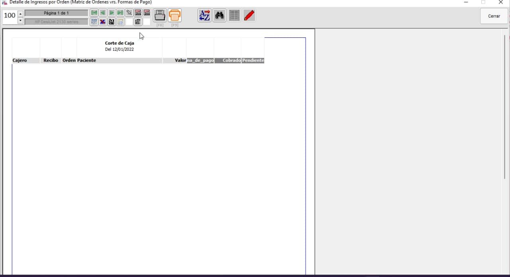Go to the first page of report
510x277 pixels.
click(94, 13)
